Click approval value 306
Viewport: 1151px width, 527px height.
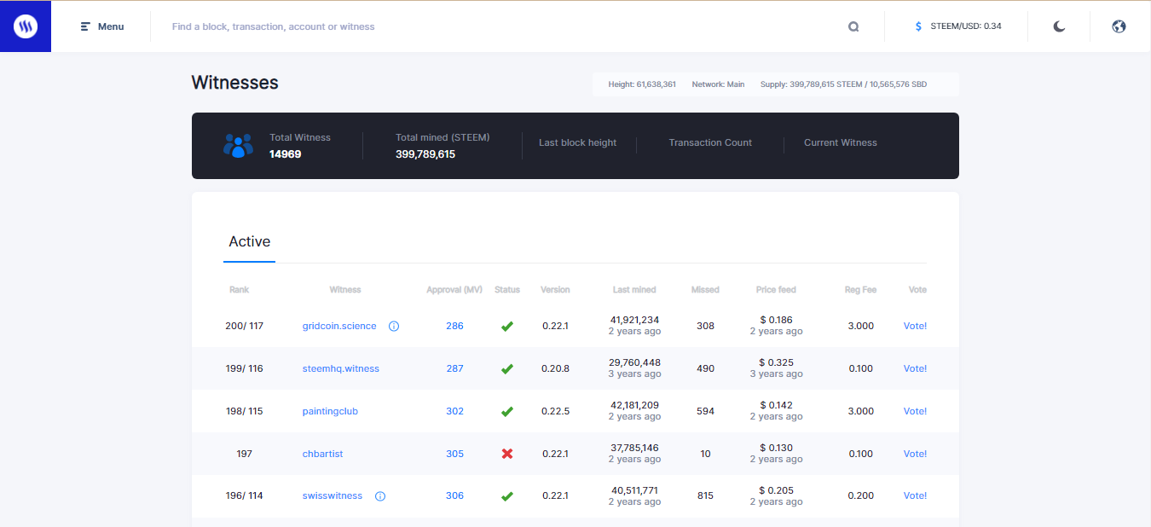[x=454, y=495]
